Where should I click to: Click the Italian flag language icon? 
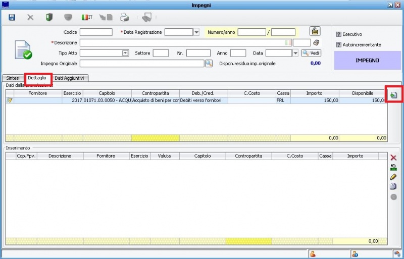86,17
